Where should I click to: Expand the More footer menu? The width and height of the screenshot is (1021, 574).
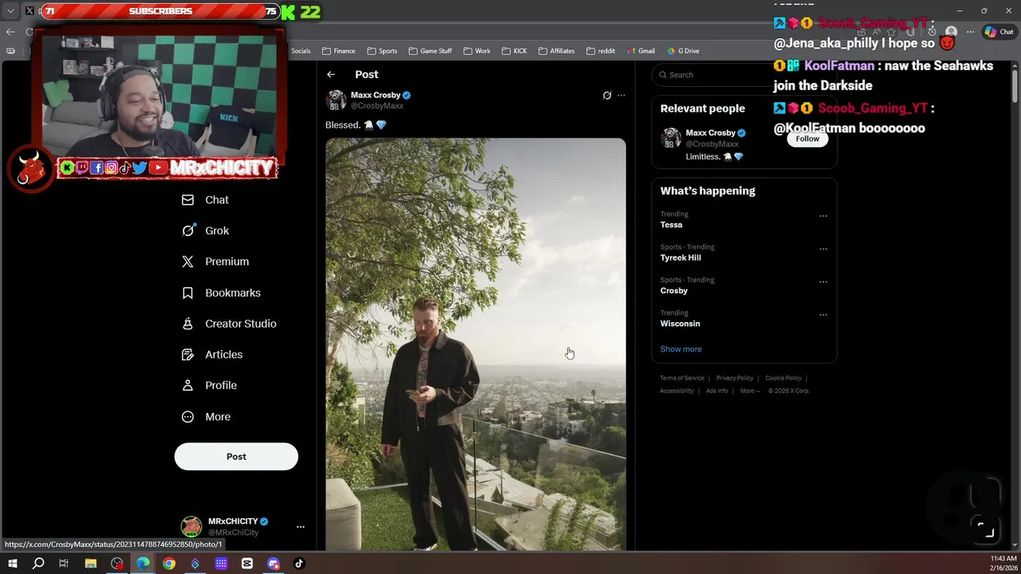[750, 391]
